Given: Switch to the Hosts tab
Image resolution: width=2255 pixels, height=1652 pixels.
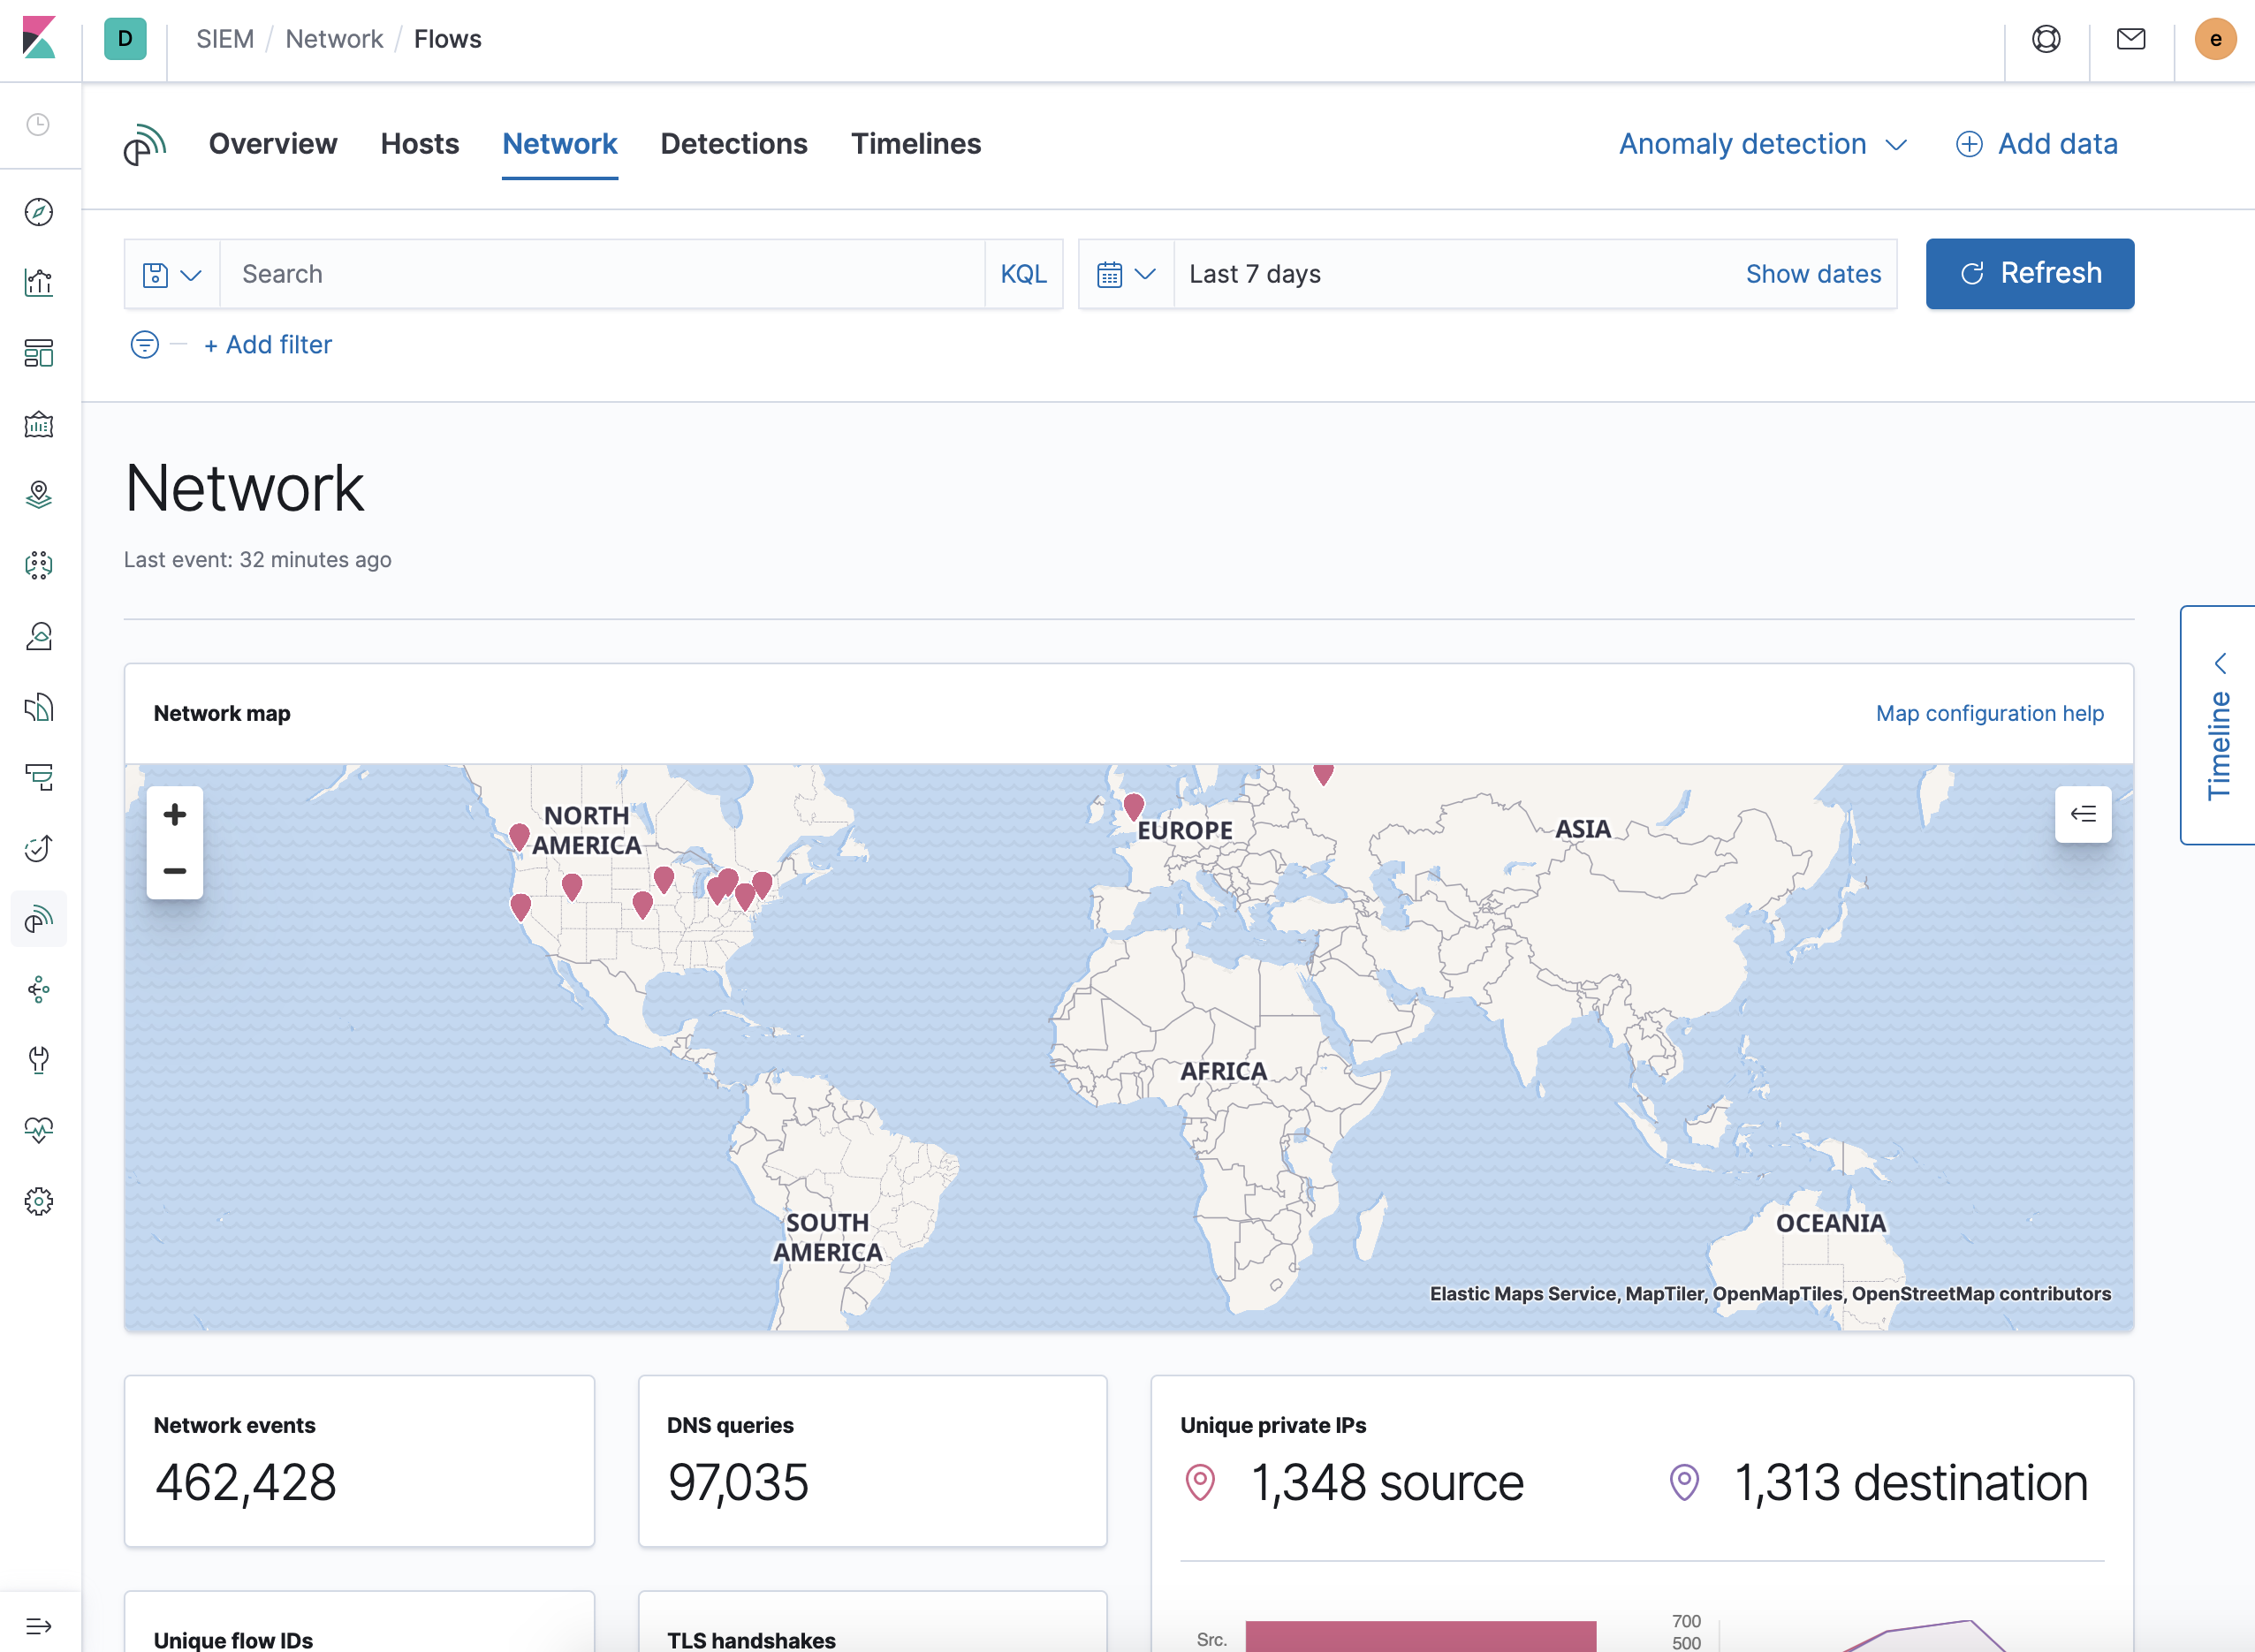Looking at the screenshot, I should click(419, 144).
